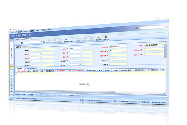
Task: Click the Exit (退出) toolbar icon
Action: pos(106,37)
